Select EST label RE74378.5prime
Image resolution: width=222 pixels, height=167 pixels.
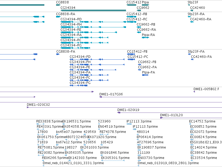(113, 132)
